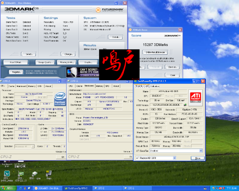Click the 15287 3DMarks score text
This screenshot has width=239, height=191.
pyautogui.click(x=155, y=45)
